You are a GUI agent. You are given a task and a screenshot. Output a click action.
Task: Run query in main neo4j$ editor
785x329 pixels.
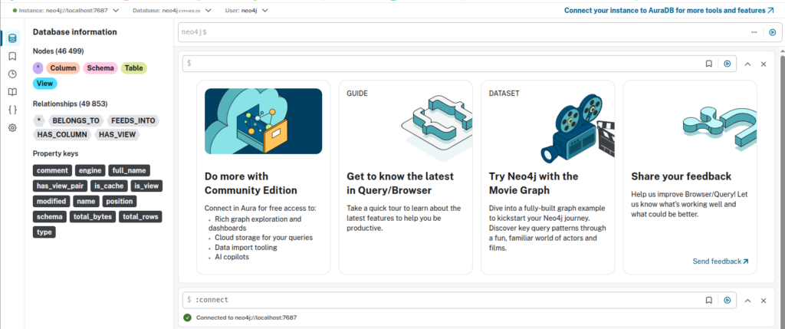(772, 32)
